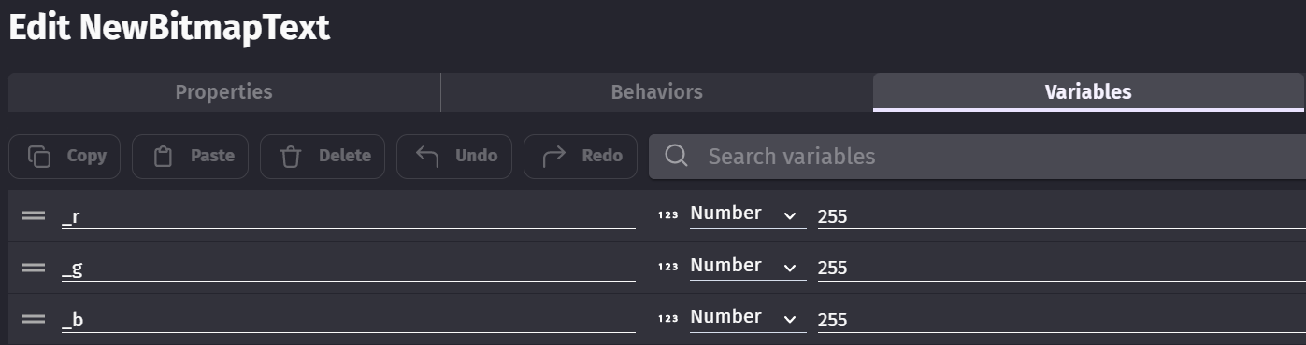Viewport: 1306px width, 345px height.
Task: Switch to the Behaviors tab
Action: tap(656, 92)
